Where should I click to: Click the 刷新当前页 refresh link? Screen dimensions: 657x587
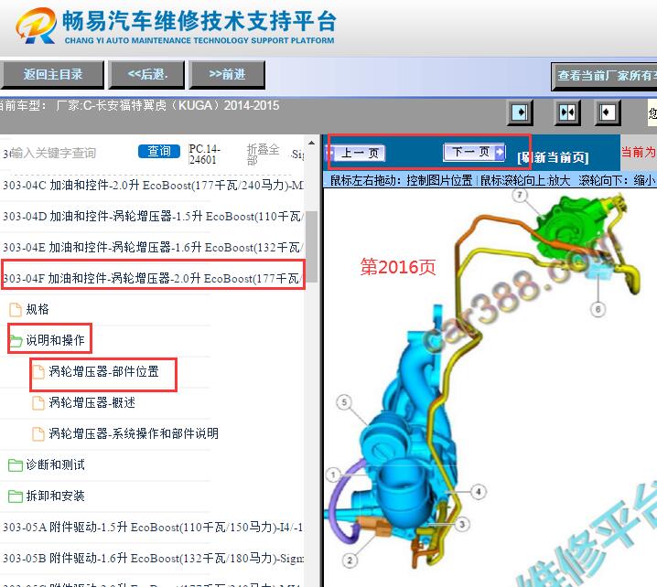coord(553,157)
